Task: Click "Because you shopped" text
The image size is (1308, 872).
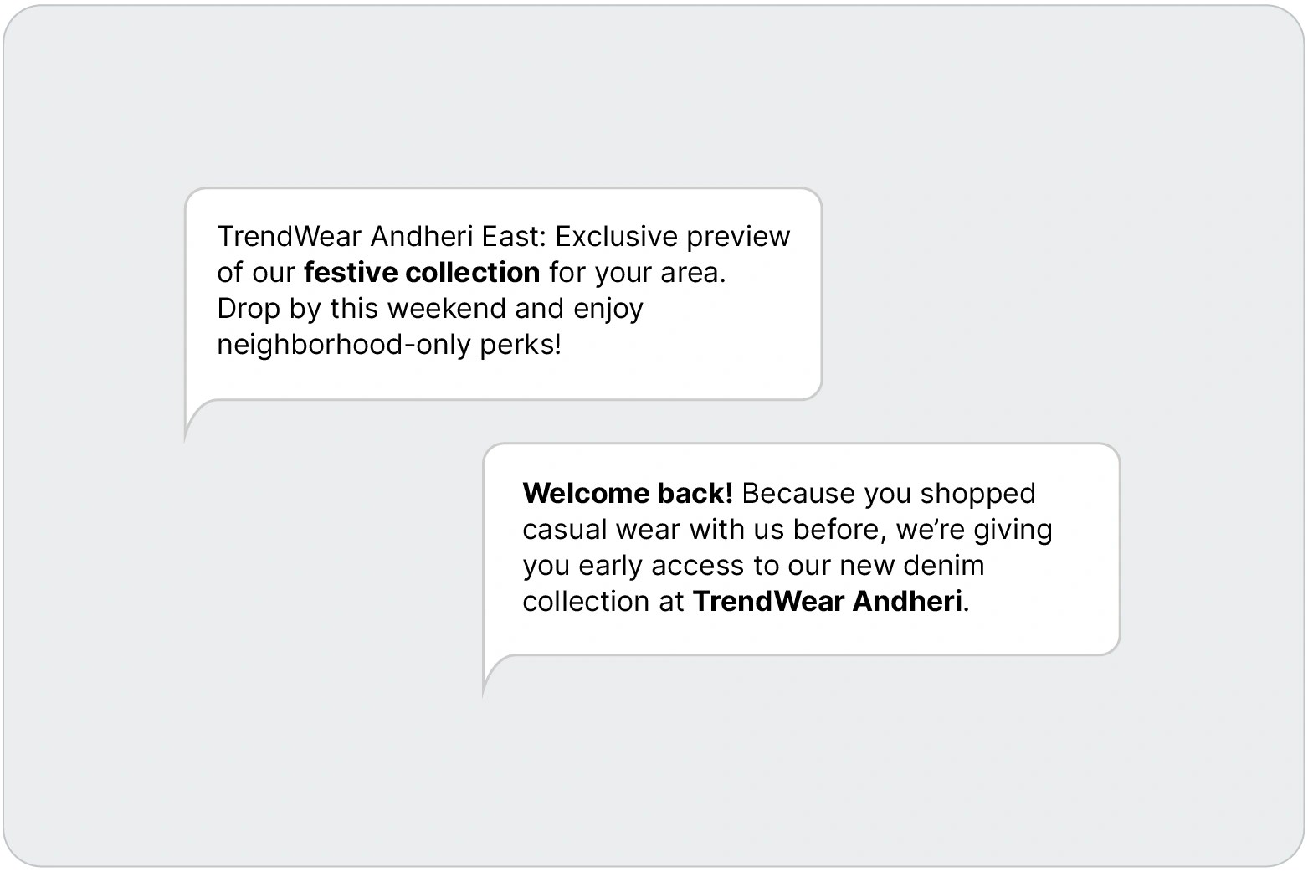Action: click(889, 494)
